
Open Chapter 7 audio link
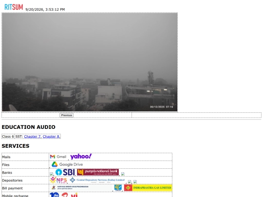pyautogui.click(x=32, y=137)
